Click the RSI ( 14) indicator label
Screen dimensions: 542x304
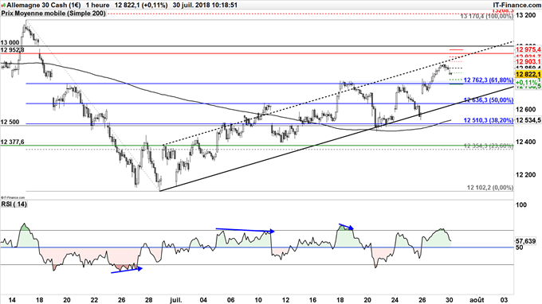(14, 204)
